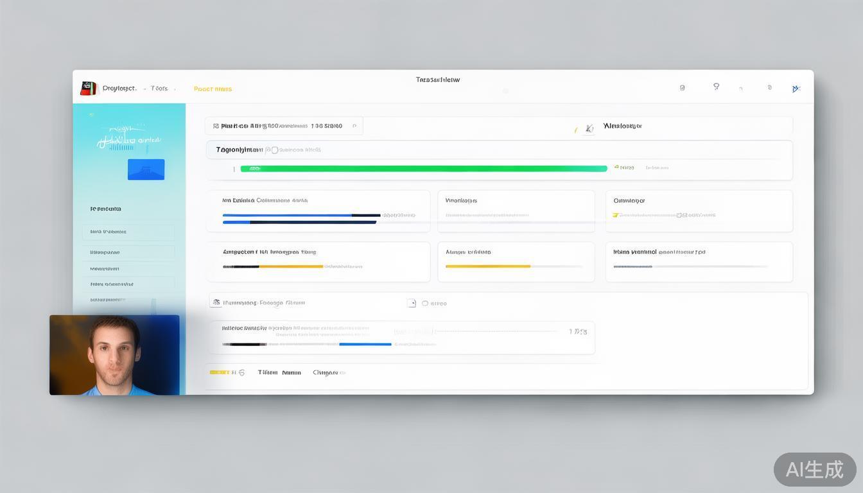Expand the chevron after the Tools breadcrumb
Screen dimensions: 863x493
tap(175, 89)
